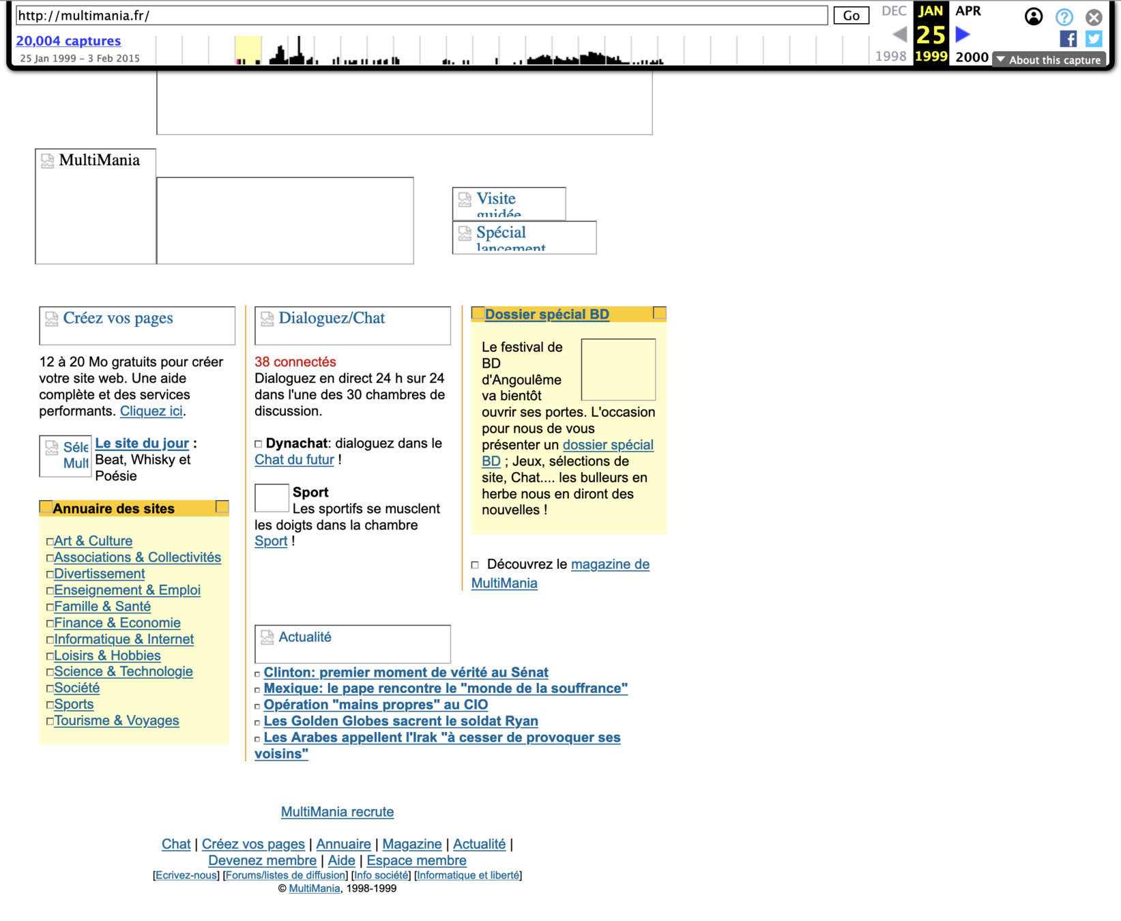Open the Ecrivez-nous footer link
Viewport: 1121px width, 921px height.
[186, 875]
